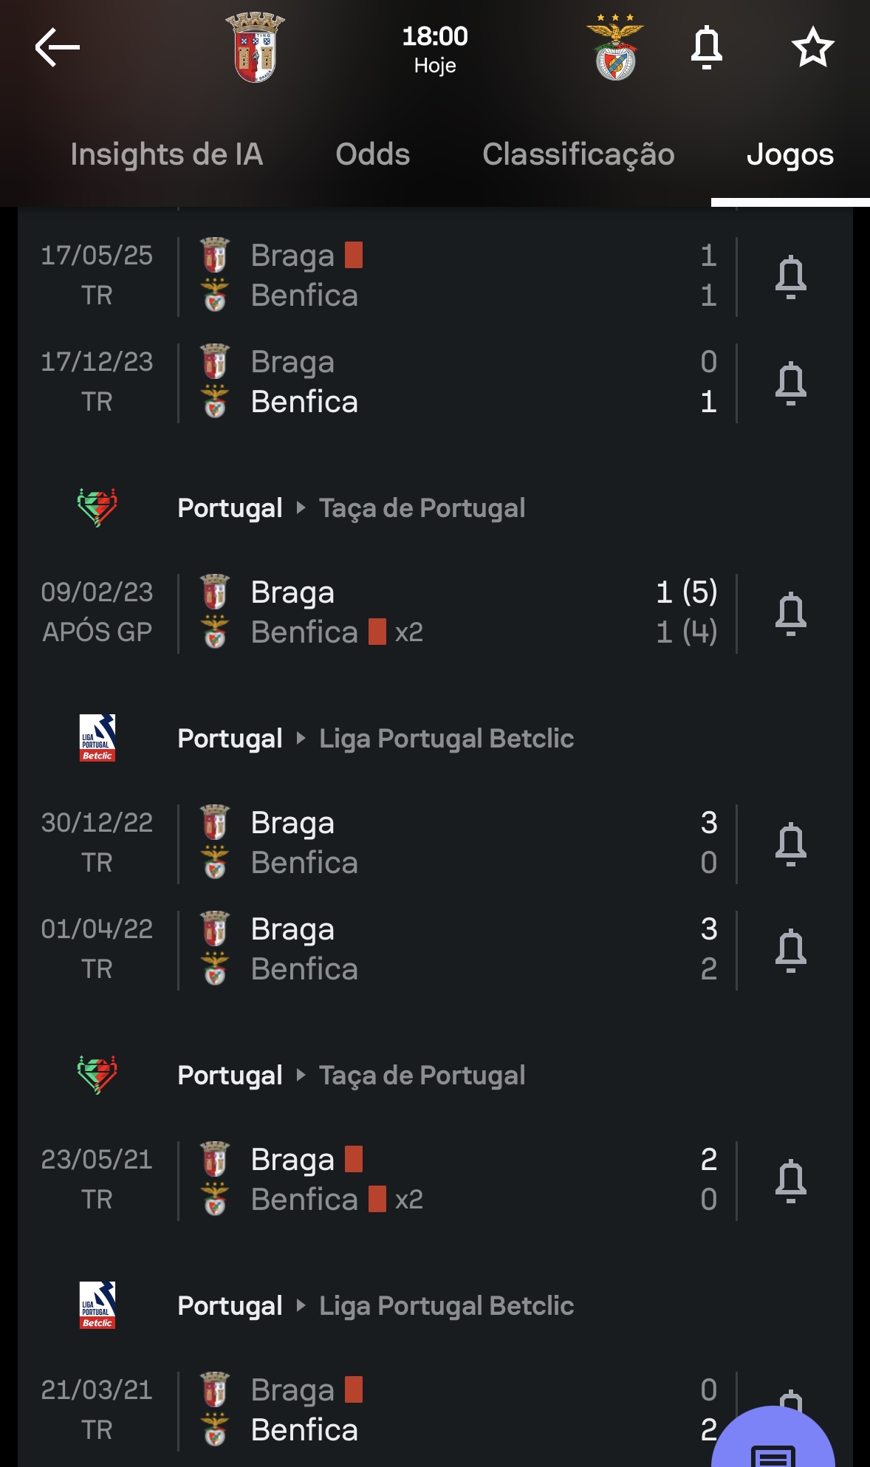
Task: Open the Braga crest in header
Action: tap(255, 47)
